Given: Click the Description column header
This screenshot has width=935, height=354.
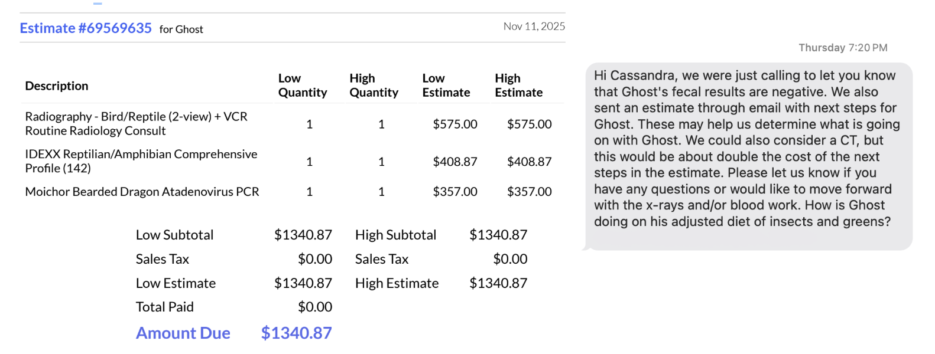Looking at the screenshot, I should point(57,86).
